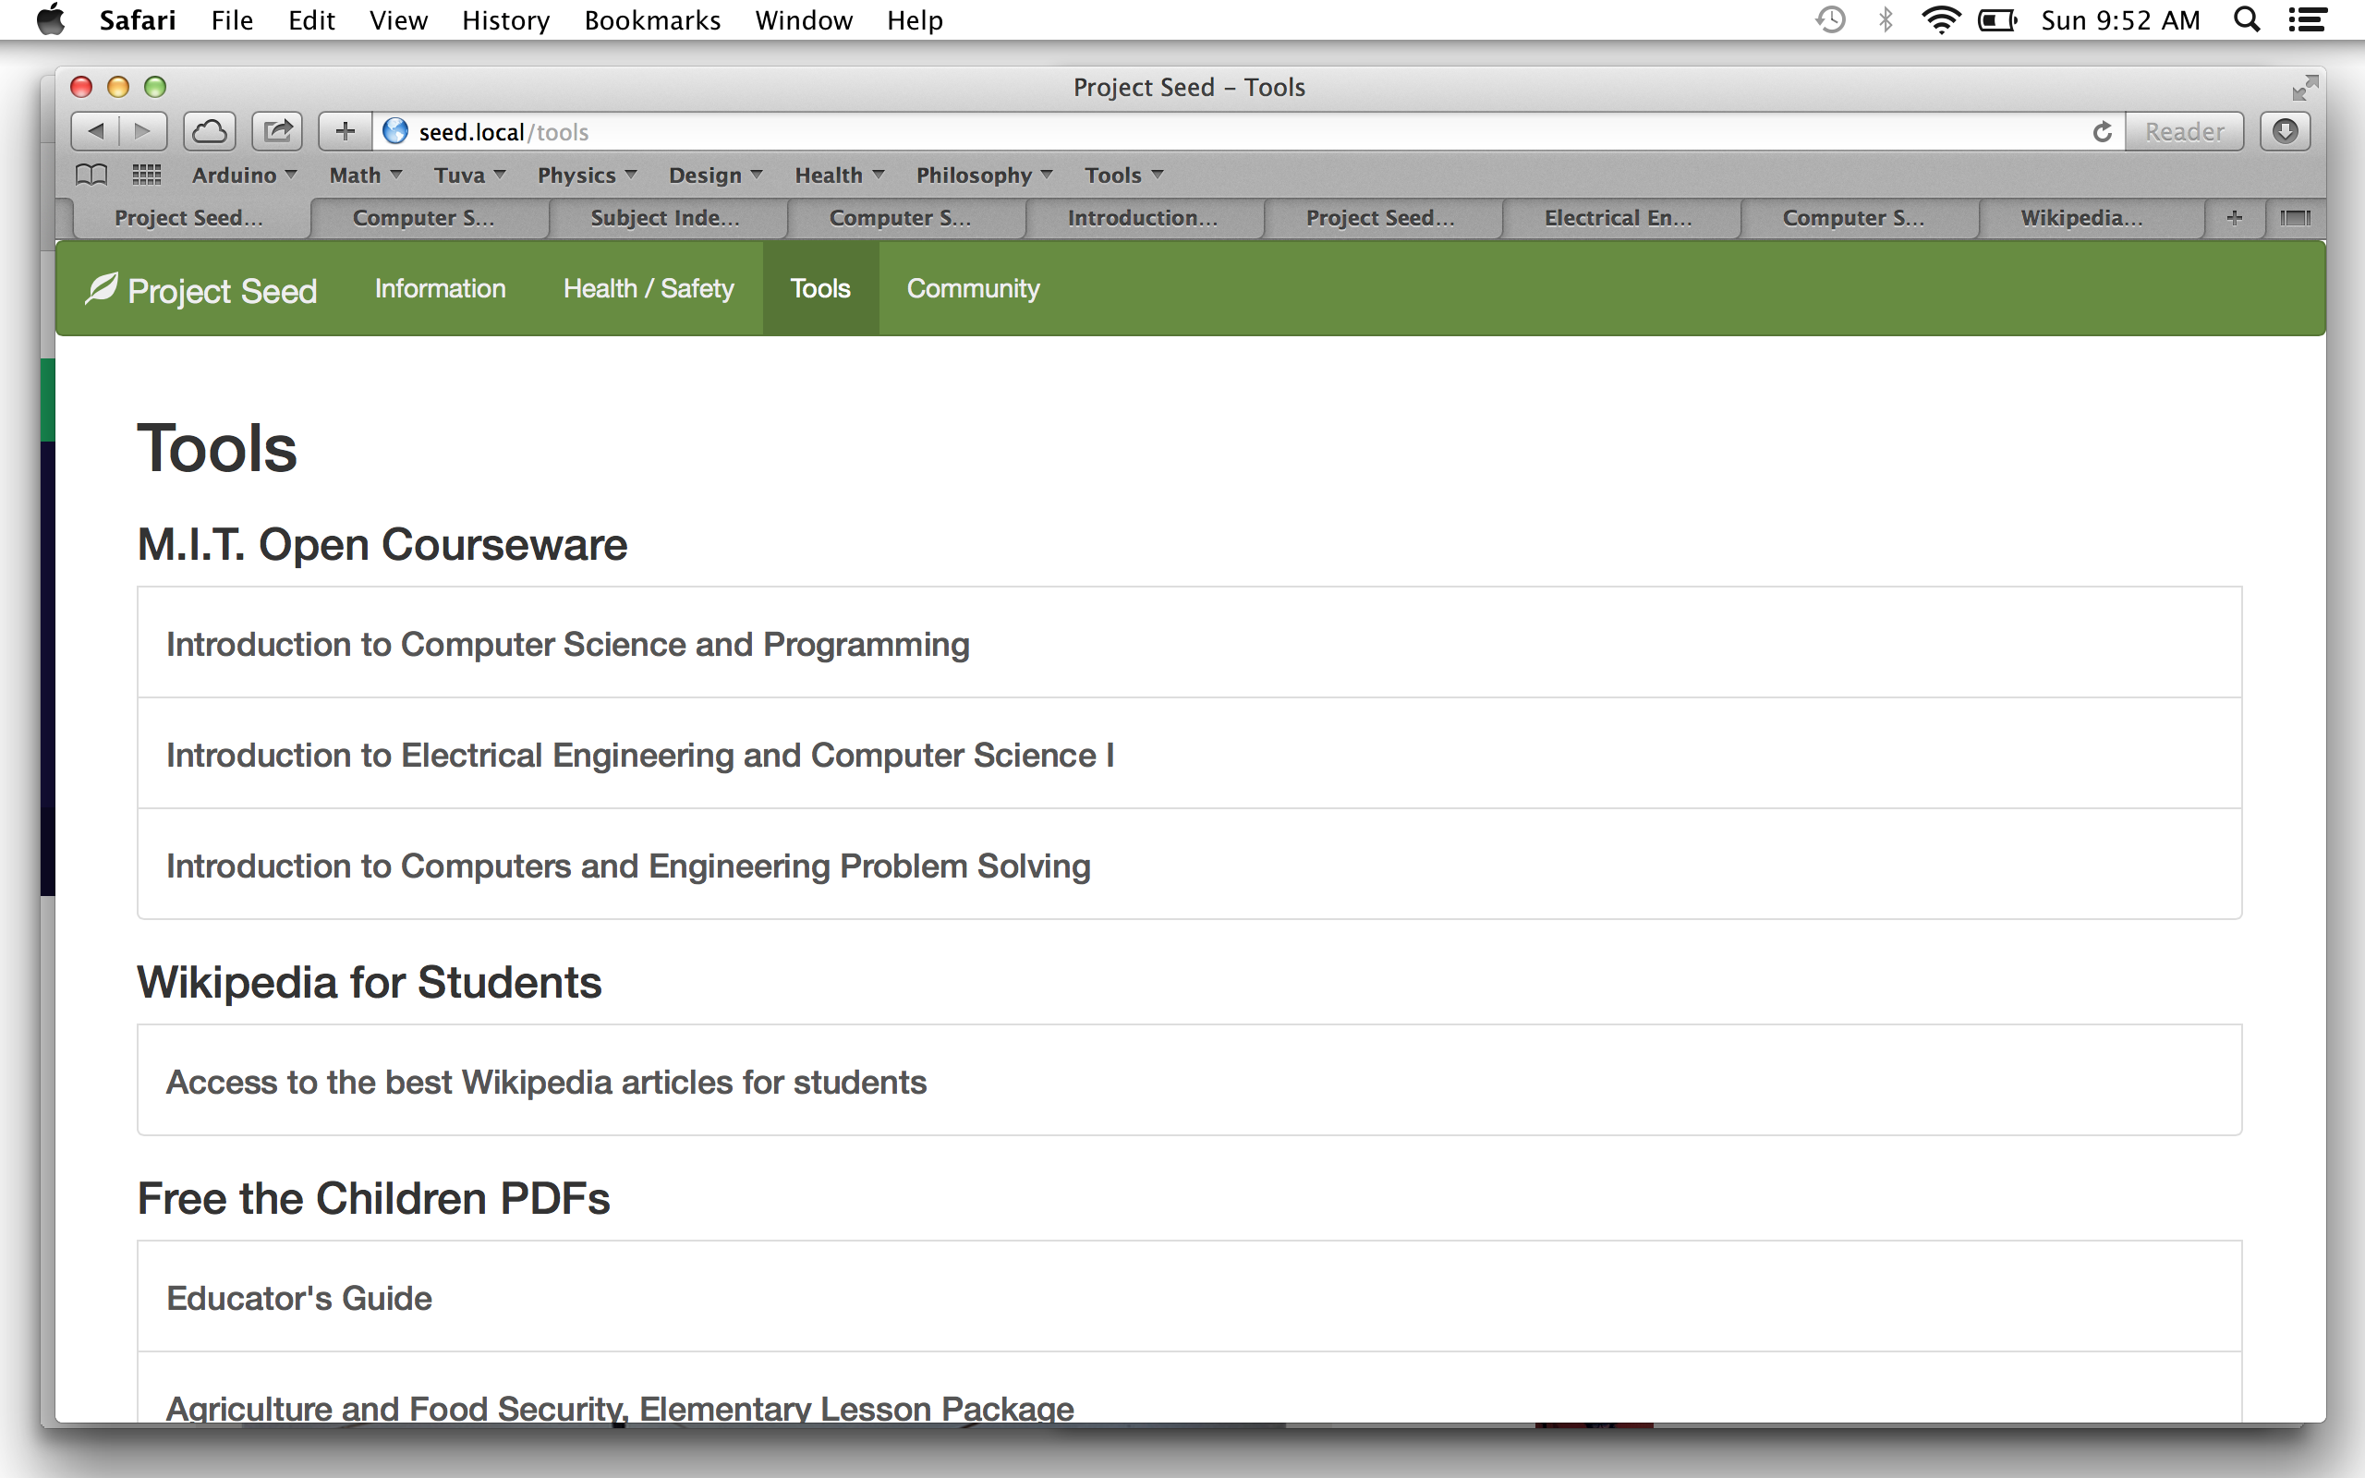Open the Bookmarks menu in menu bar
Image resolution: width=2365 pixels, height=1478 pixels.
tap(652, 19)
